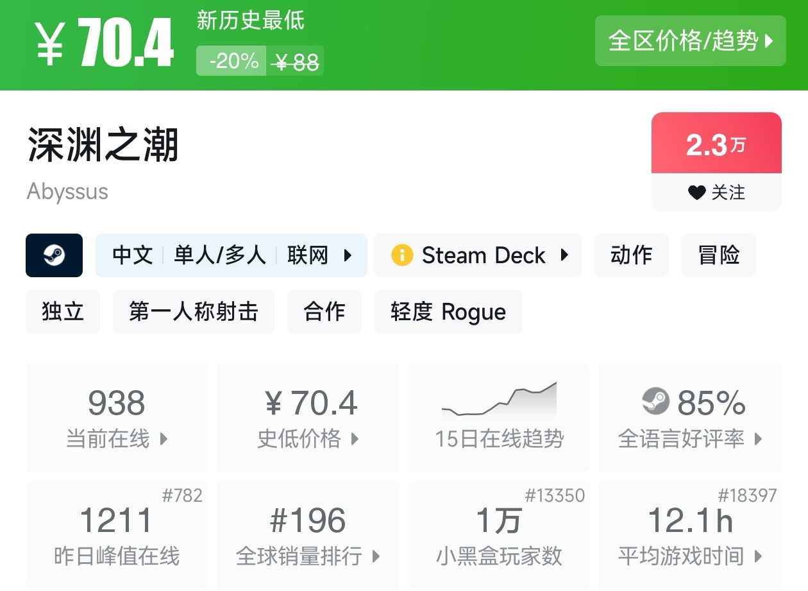Click the Steam platform icon badge
808x591 pixels.
coord(54,255)
